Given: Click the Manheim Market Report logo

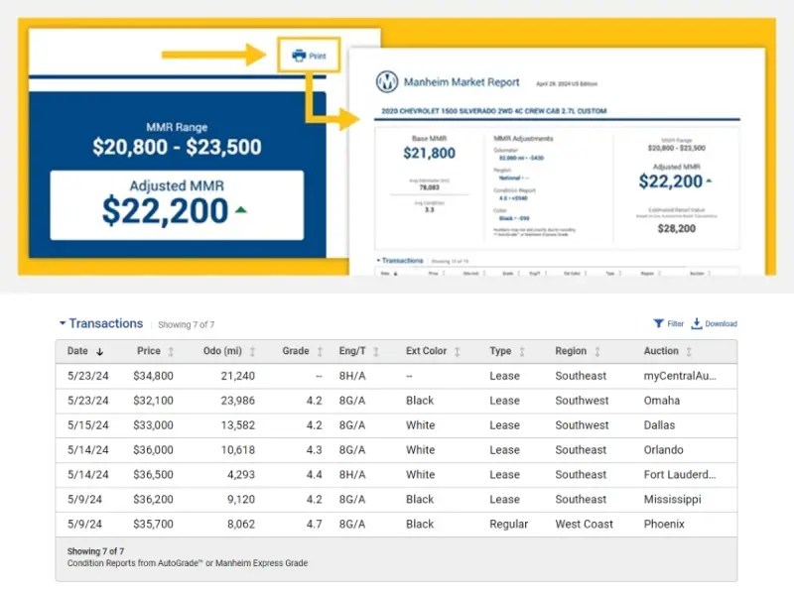Looking at the screenshot, I should pos(387,82).
